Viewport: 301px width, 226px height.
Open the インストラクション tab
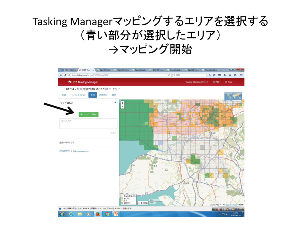pyautogui.click(x=78, y=95)
